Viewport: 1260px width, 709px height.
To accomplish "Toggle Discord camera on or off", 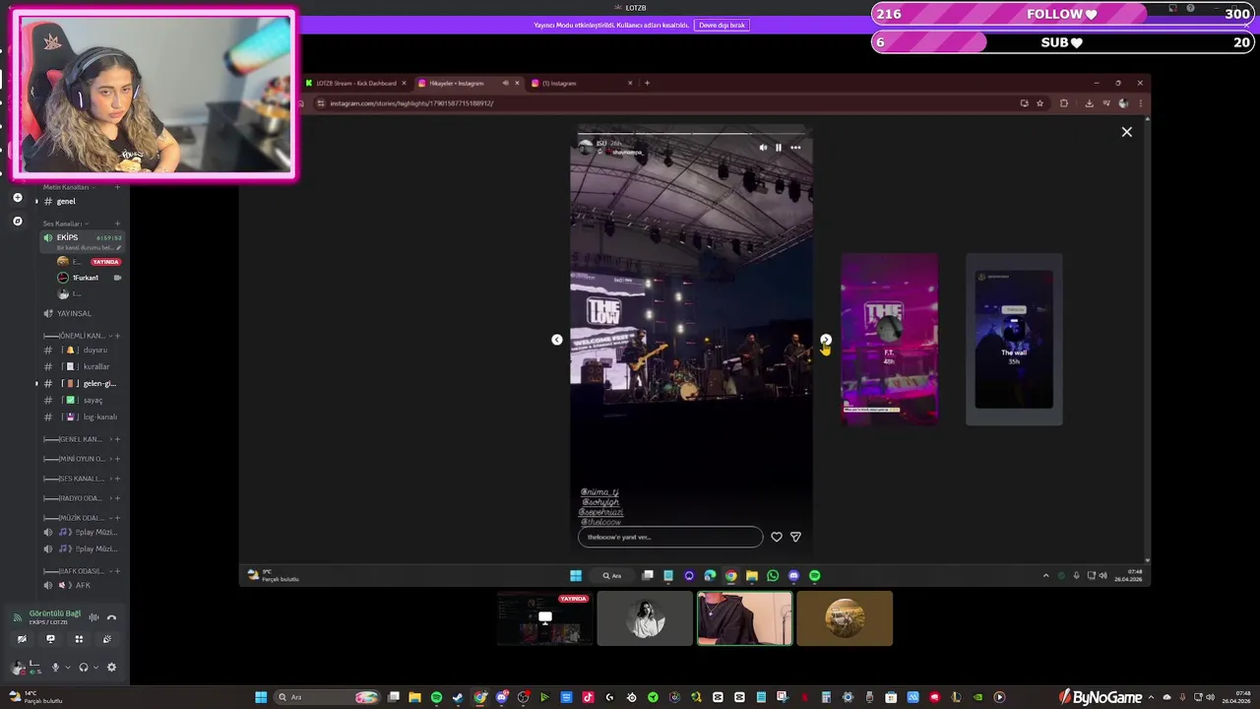I will 22,639.
